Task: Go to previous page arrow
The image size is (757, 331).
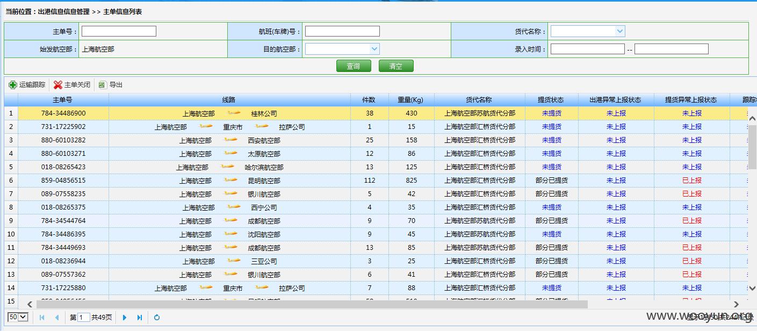Action: [x=57, y=318]
